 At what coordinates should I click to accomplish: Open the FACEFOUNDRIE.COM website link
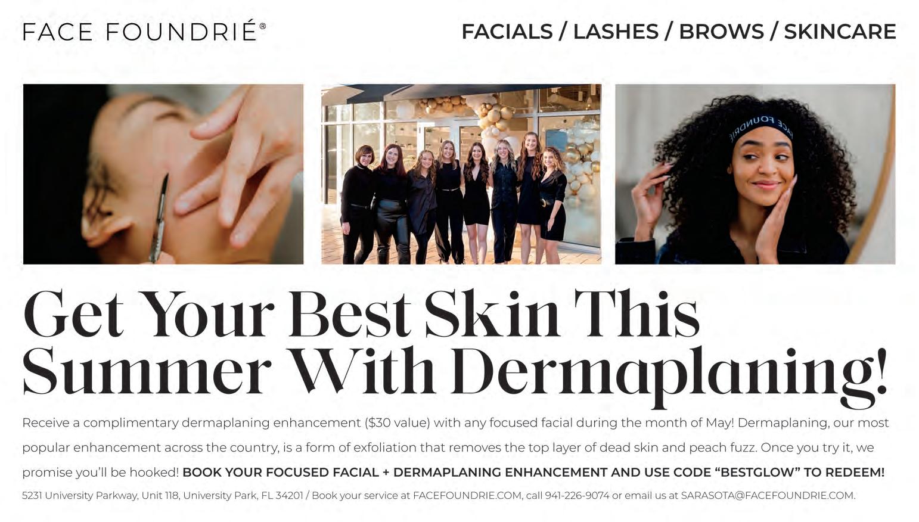click(467, 496)
